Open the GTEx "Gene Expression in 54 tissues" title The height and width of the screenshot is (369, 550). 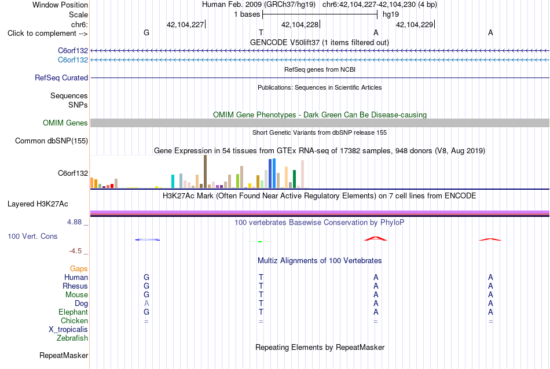pyautogui.click(x=320, y=151)
